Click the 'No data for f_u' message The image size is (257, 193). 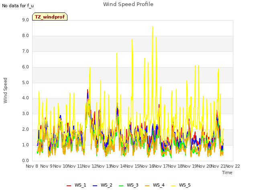pos(18,6)
